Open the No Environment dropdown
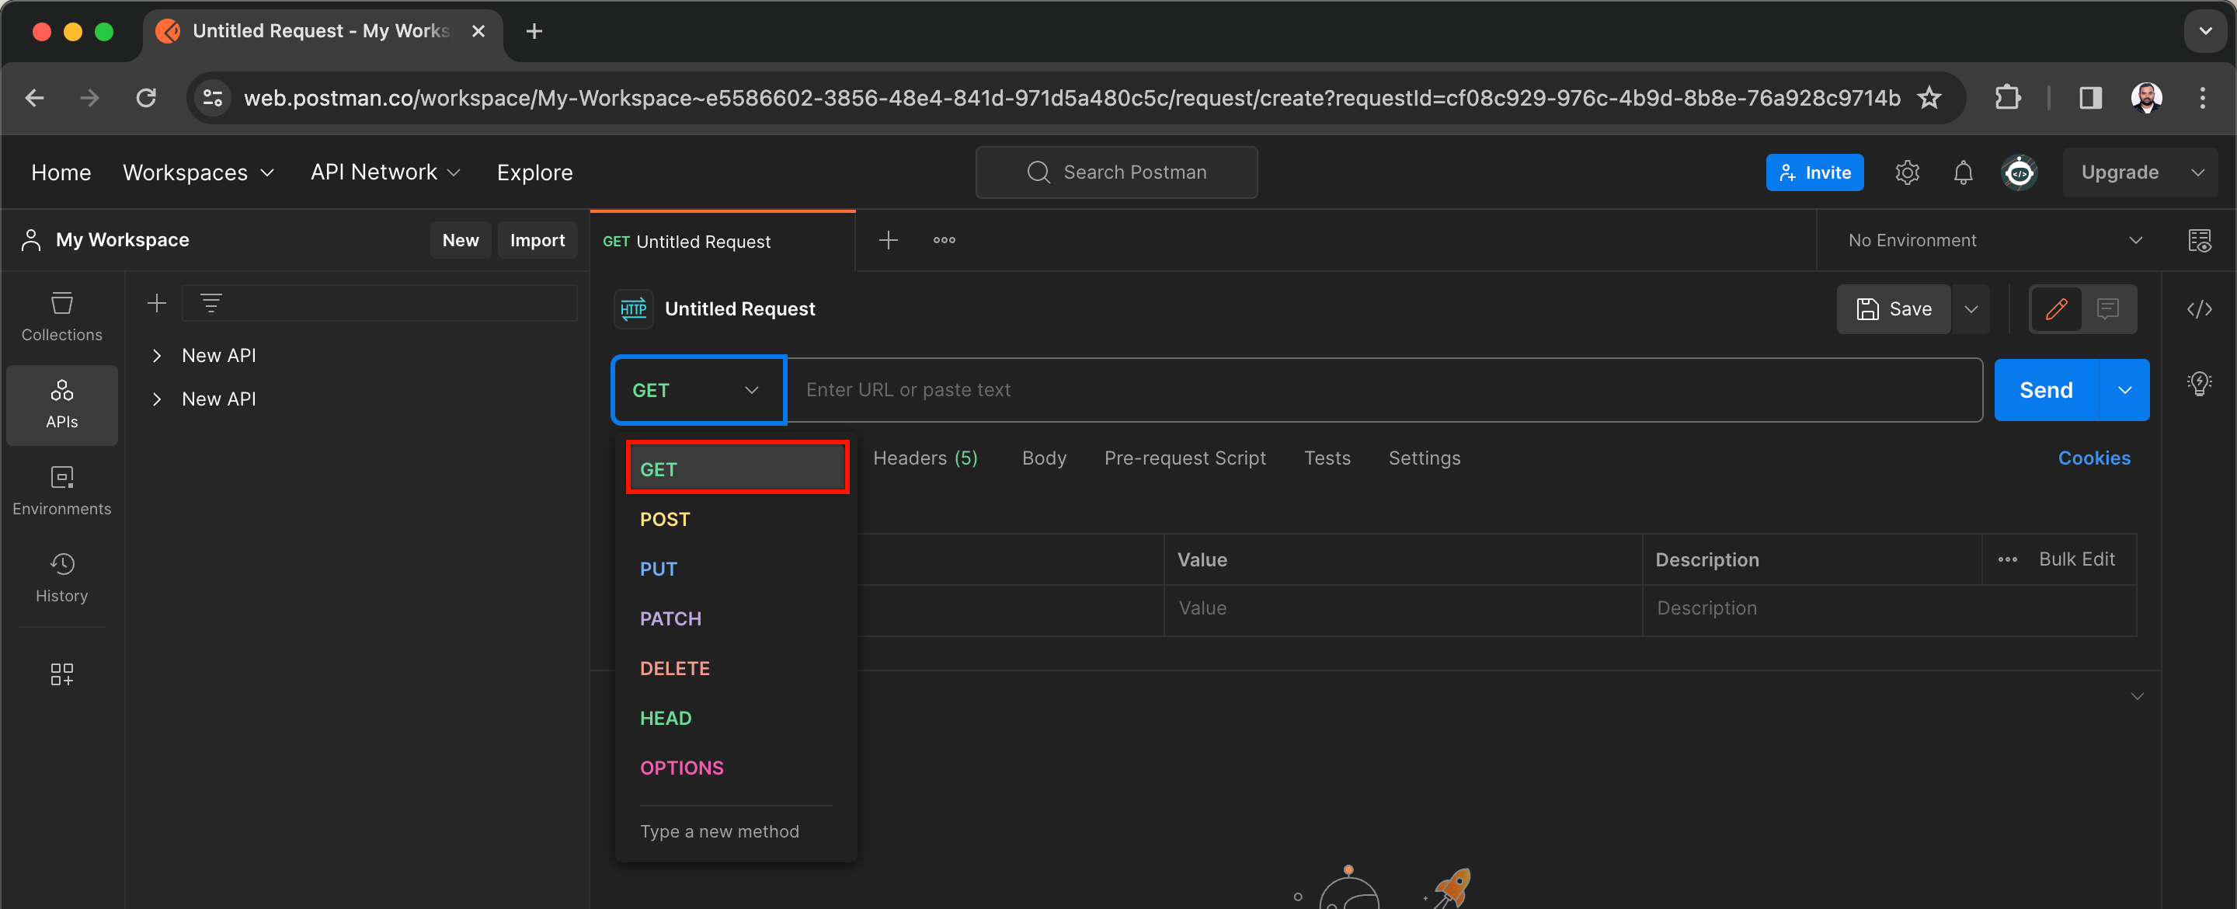 [x=1994, y=240]
